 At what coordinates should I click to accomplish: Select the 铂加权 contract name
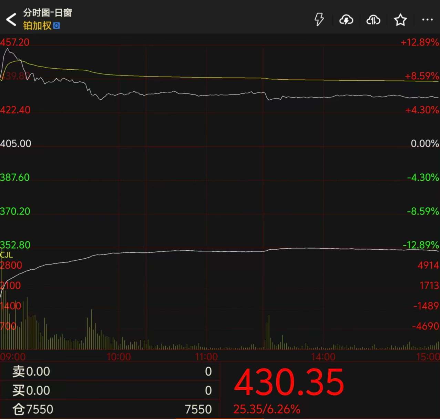click(x=37, y=26)
